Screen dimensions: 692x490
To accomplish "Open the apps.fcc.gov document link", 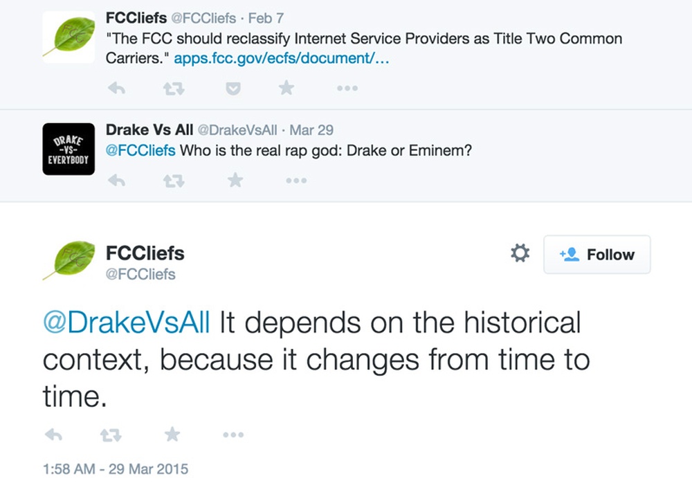I will (282, 58).
